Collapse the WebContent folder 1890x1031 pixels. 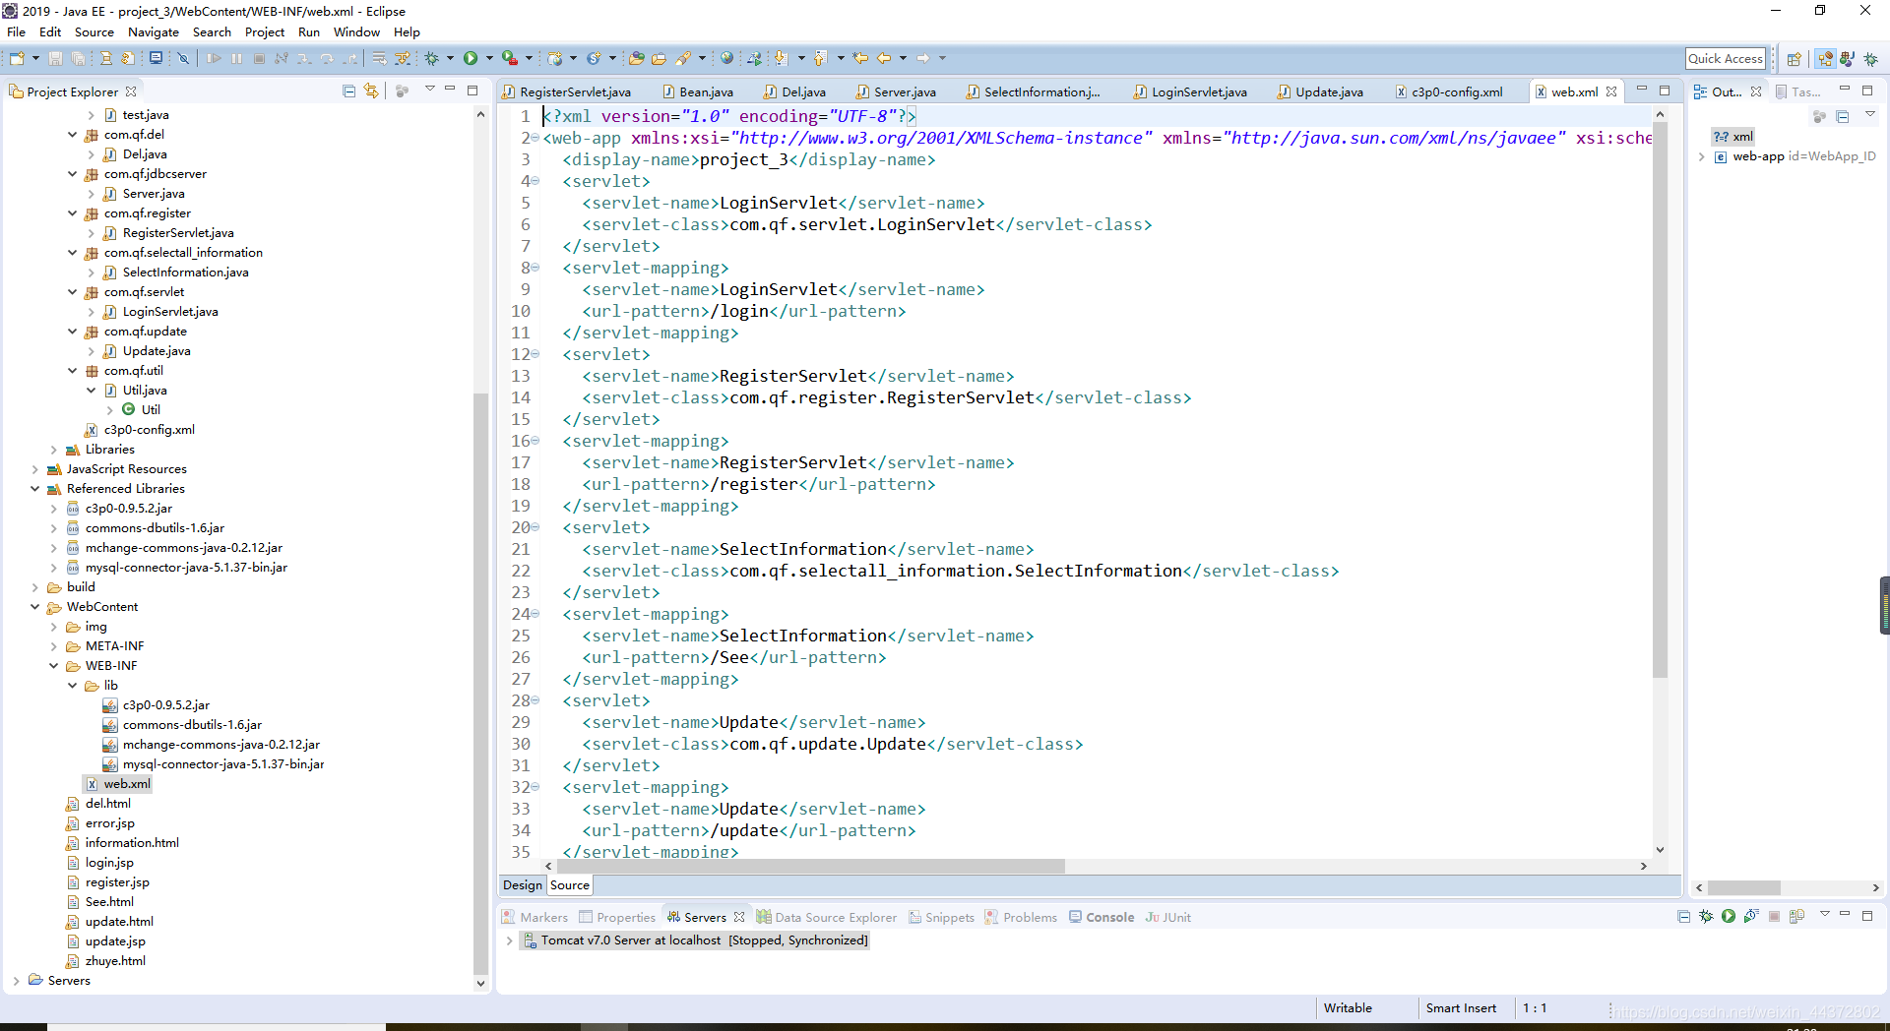coord(35,607)
